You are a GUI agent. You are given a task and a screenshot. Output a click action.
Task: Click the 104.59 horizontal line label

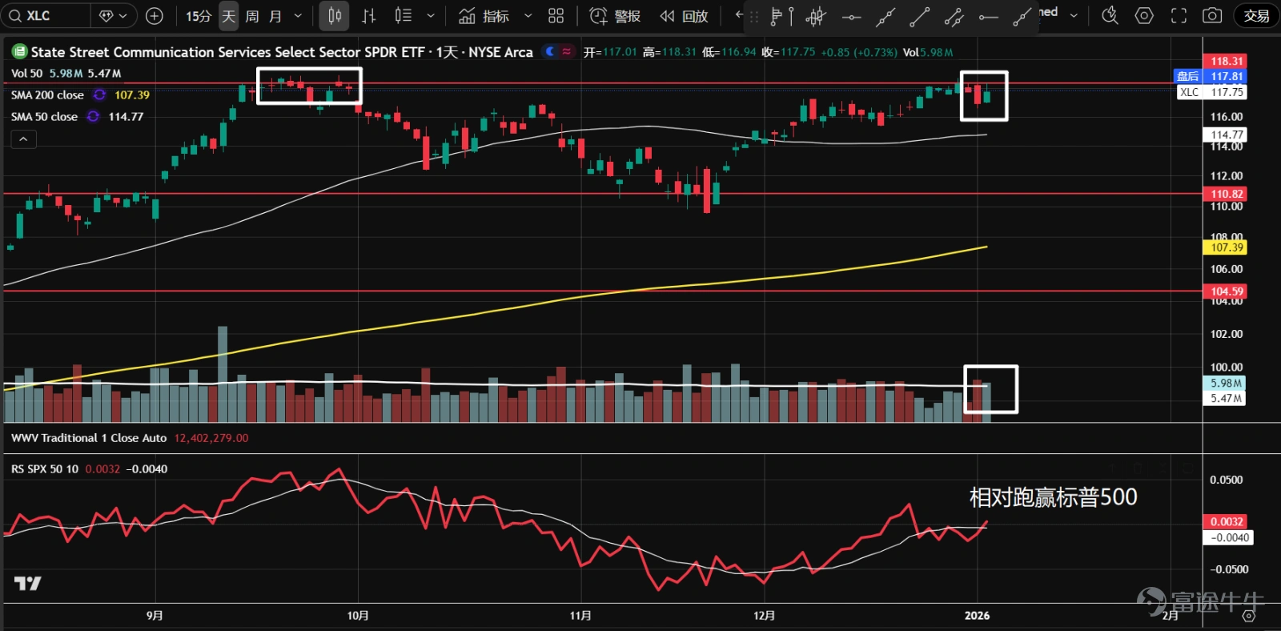1225,291
